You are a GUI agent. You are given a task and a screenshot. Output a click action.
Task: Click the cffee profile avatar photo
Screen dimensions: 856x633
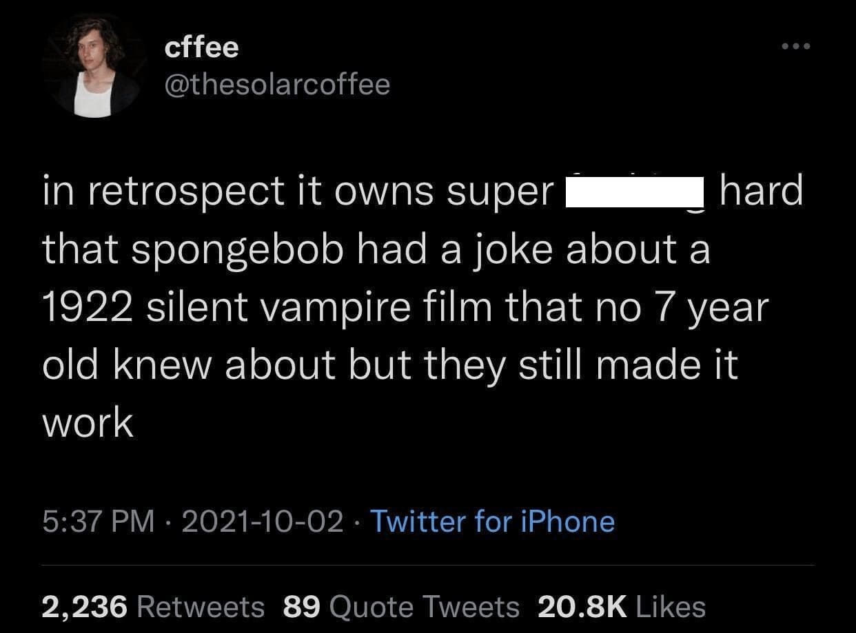click(94, 68)
